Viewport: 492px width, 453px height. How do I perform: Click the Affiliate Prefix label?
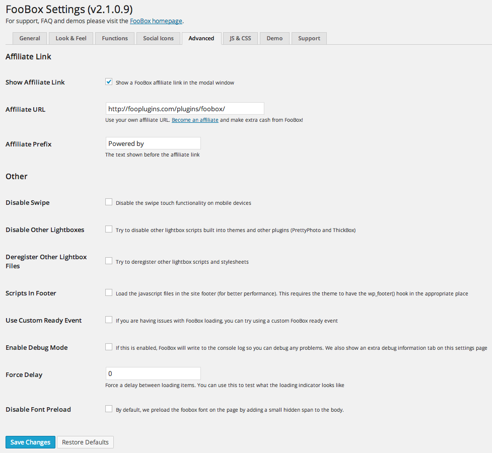[x=29, y=144]
